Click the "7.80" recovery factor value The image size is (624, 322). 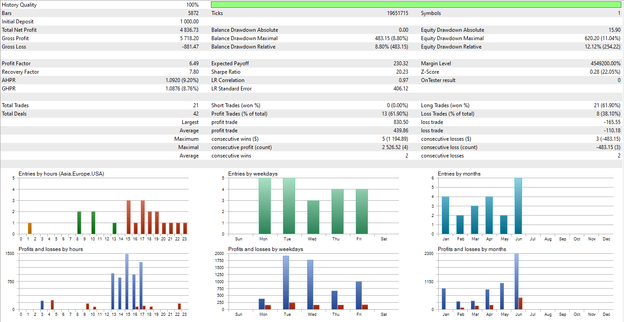tap(194, 72)
